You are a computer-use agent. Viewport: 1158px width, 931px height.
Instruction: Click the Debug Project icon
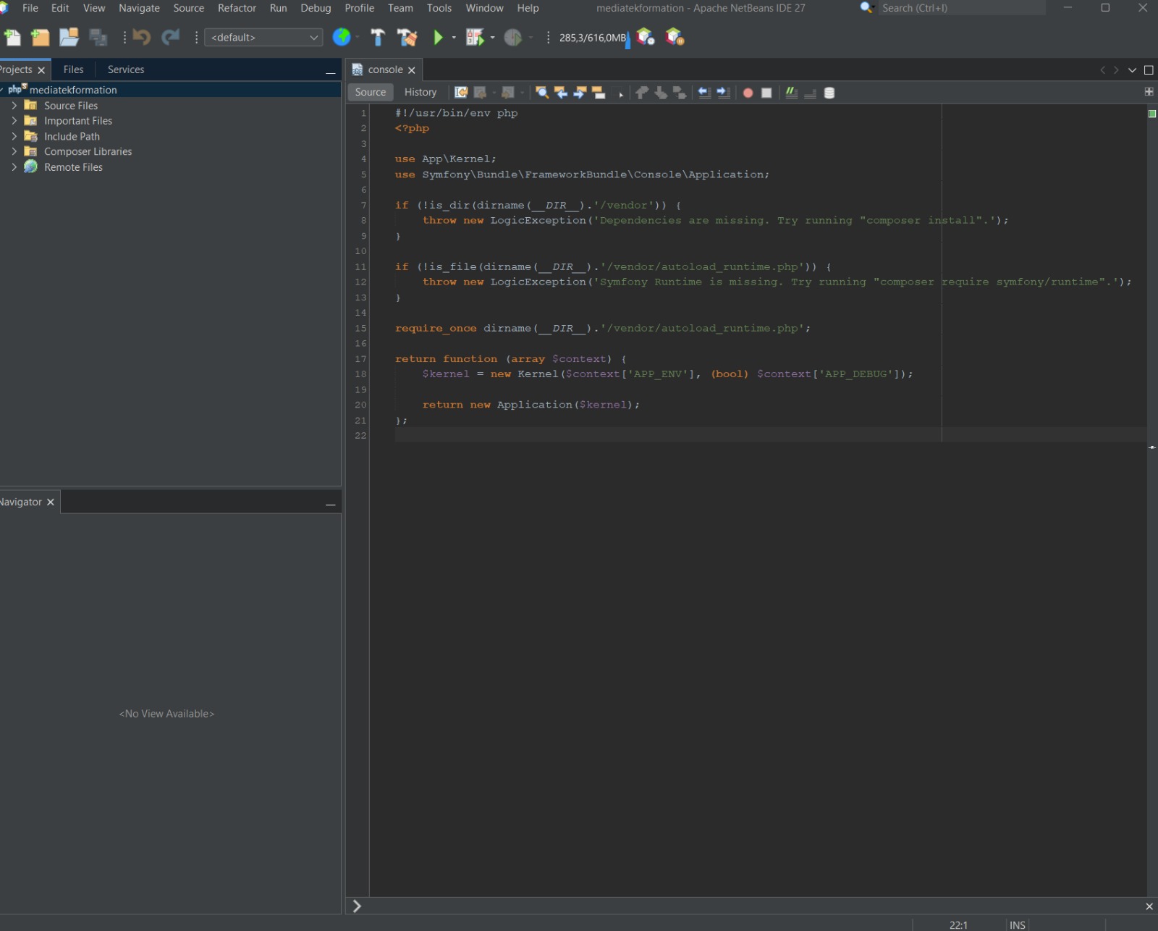[475, 38]
